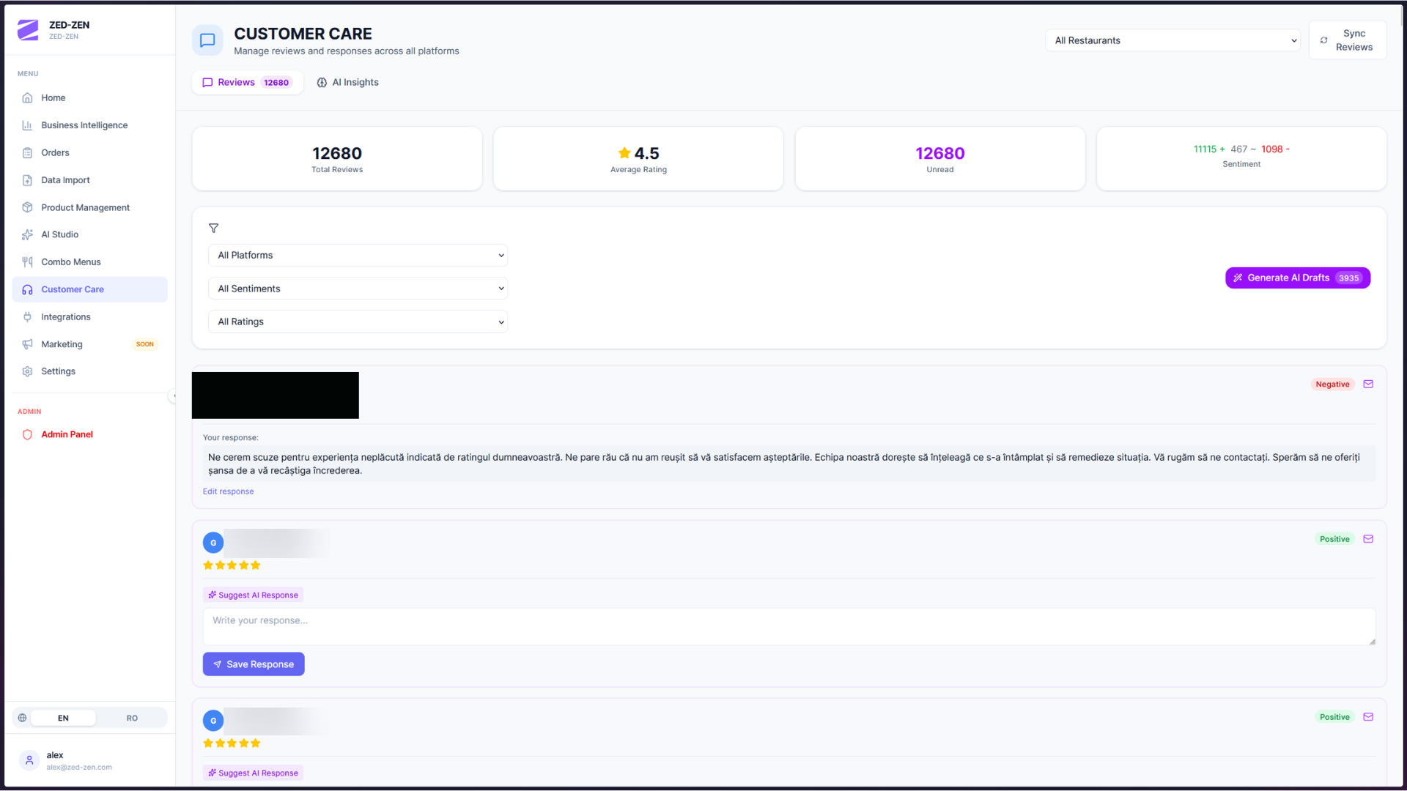
Task: Switch to the Reviews tab
Action: coord(247,82)
